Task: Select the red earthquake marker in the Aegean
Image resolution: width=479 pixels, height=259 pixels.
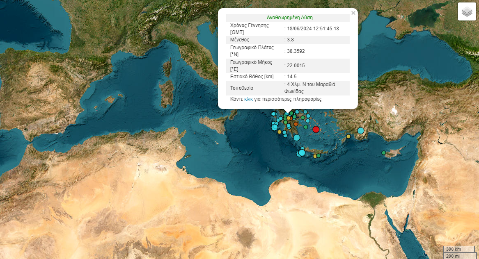Action: (x=316, y=129)
